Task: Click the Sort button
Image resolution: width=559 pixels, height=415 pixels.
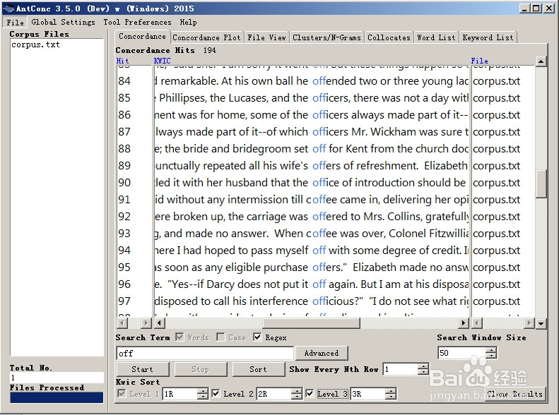Action: tap(258, 369)
